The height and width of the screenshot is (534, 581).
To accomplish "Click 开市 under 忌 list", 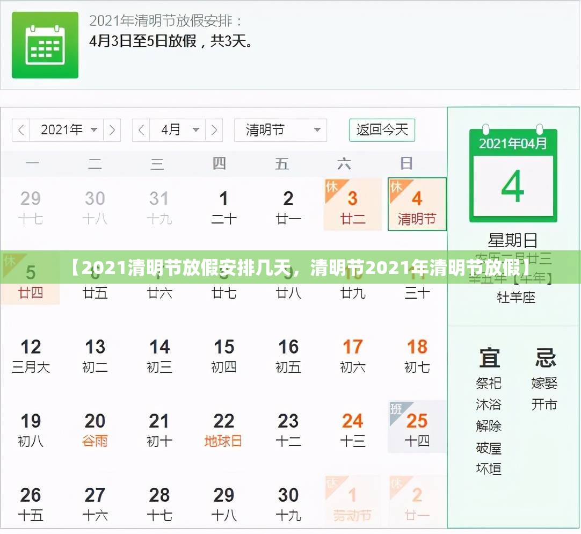I will (544, 404).
